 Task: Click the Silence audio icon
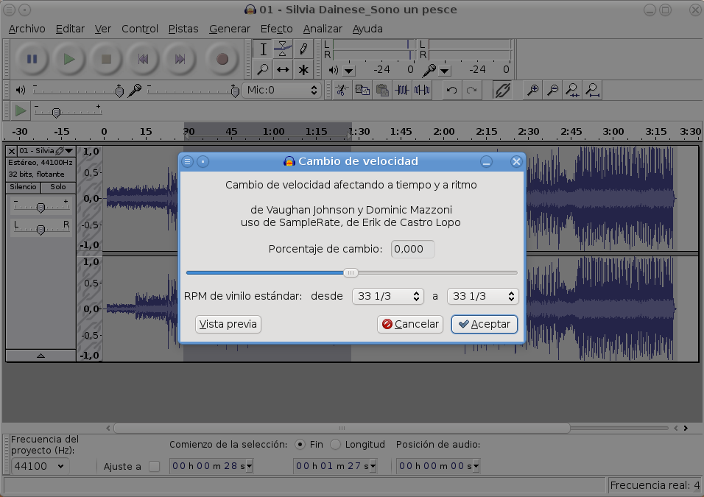tap(422, 91)
